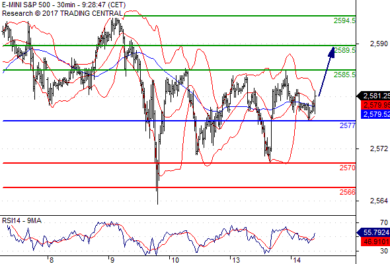Click the RSI axis level 30
Screen dimensions: 390x264
pos(384,251)
